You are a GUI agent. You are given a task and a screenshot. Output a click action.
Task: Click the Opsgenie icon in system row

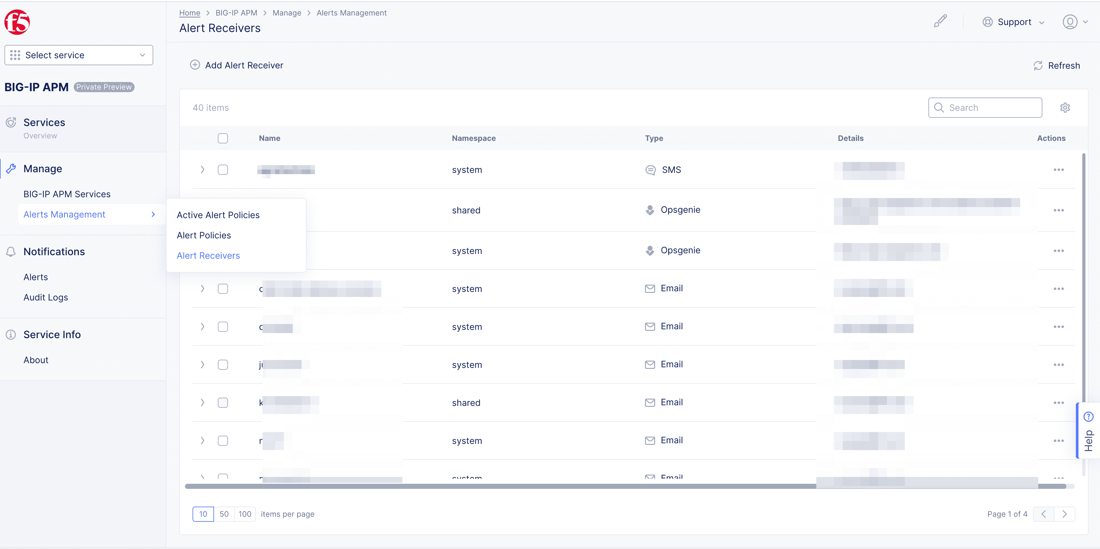[649, 250]
